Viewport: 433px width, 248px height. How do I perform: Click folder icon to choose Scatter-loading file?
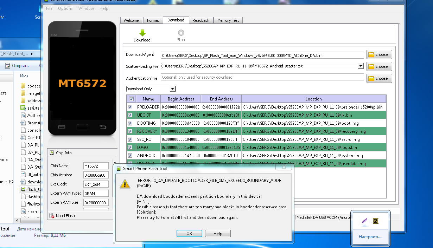[371, 66]
